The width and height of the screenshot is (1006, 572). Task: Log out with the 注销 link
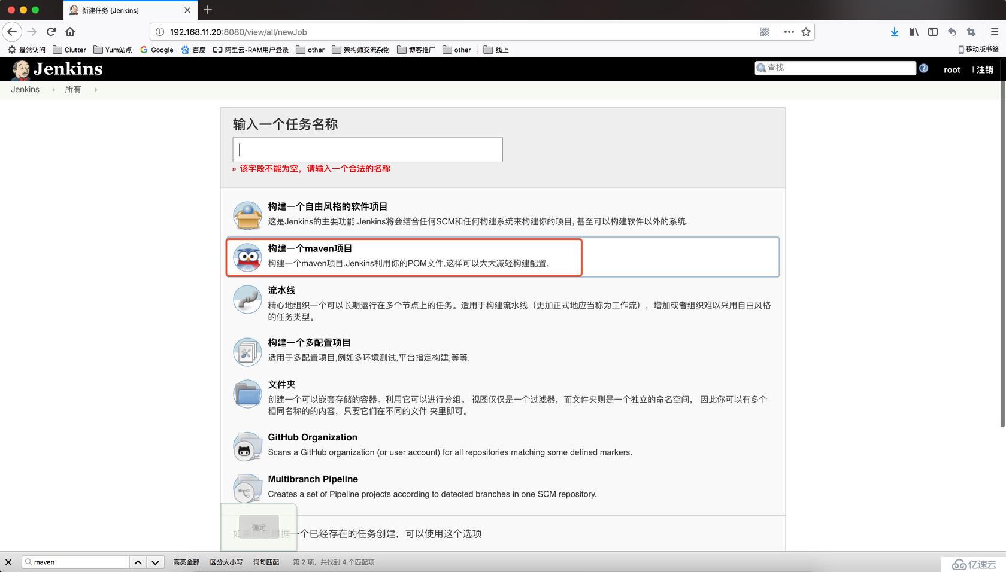(985, 69)
